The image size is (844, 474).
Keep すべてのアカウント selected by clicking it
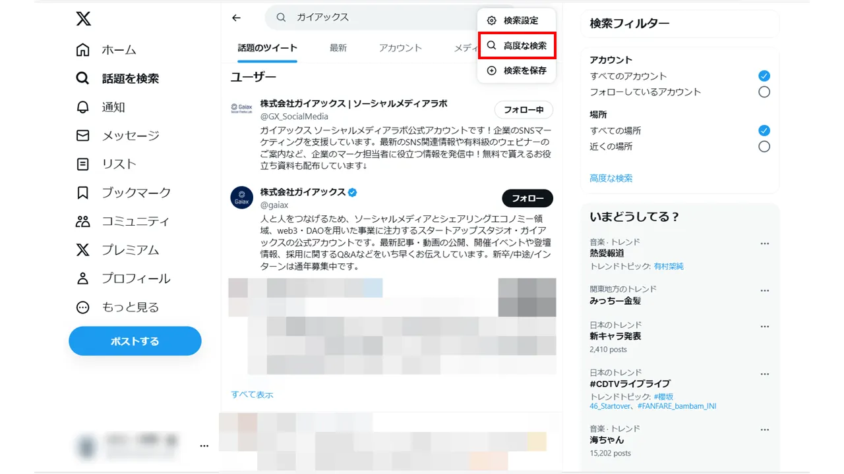click(764, 77)
